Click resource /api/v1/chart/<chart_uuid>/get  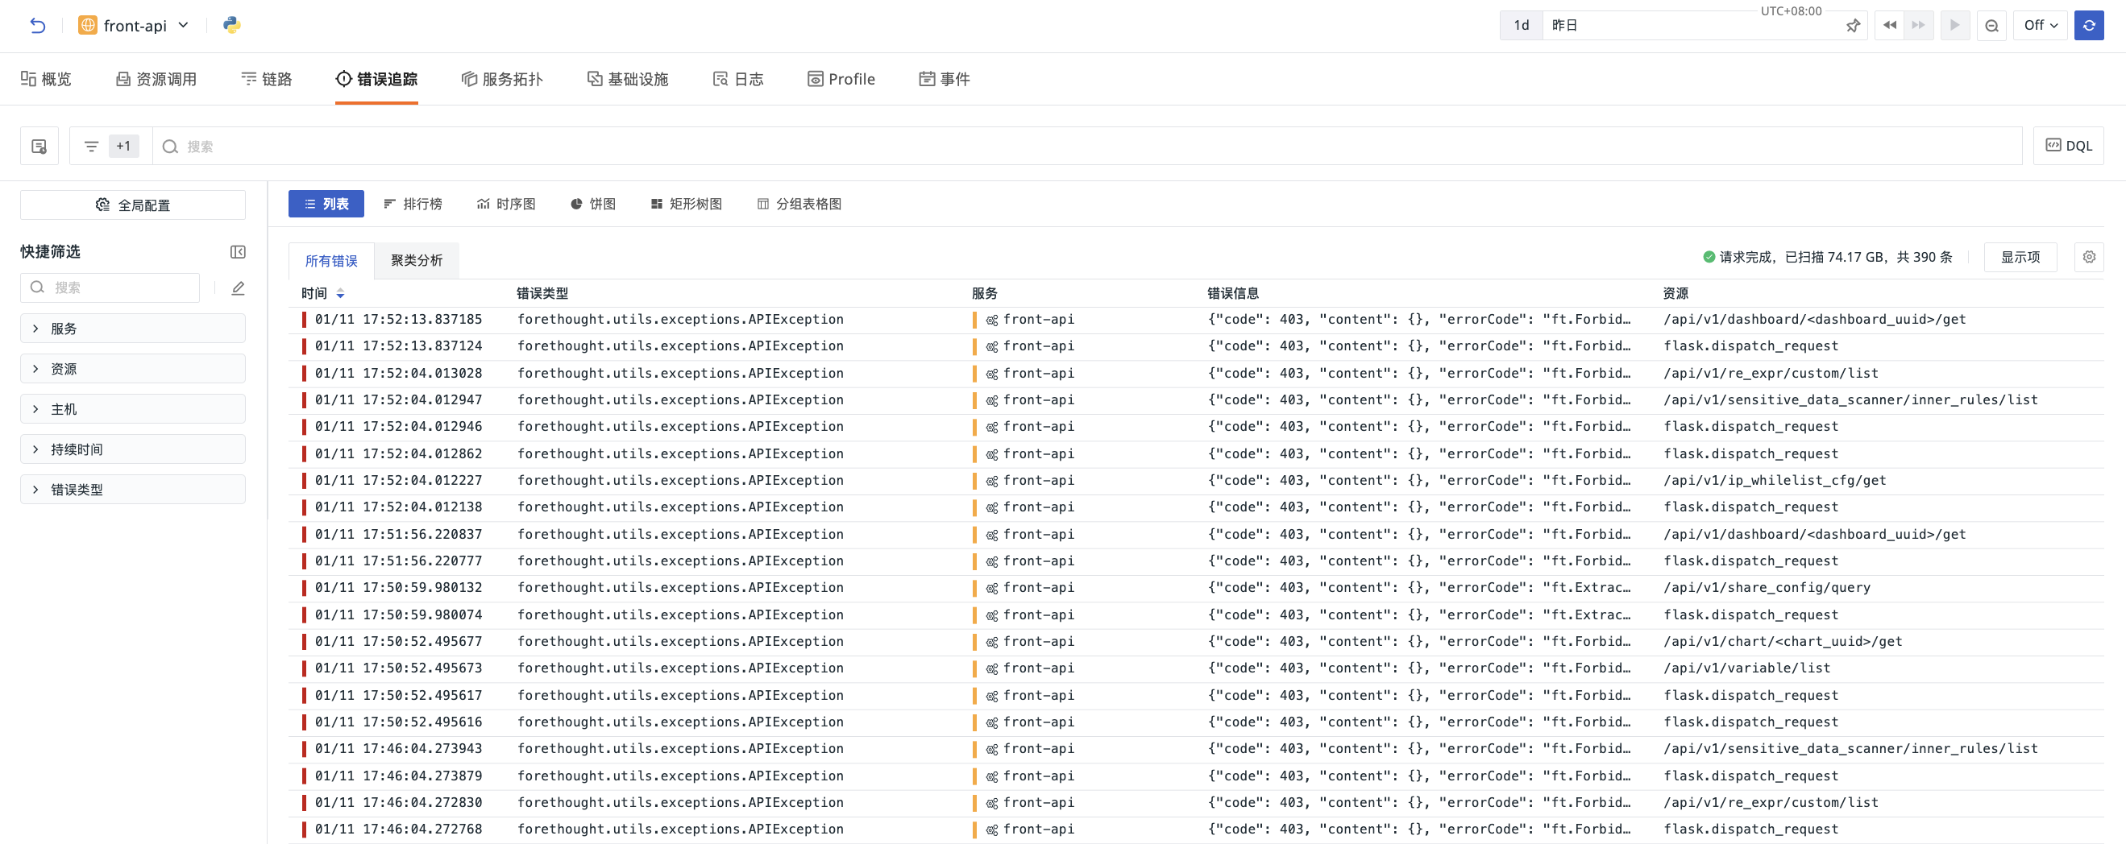click(1783, 642)
